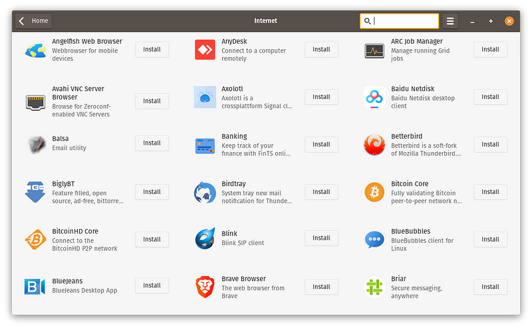Click 'Email utility' description text
Viewport: 532px width, 328px height.
point(69,148)
